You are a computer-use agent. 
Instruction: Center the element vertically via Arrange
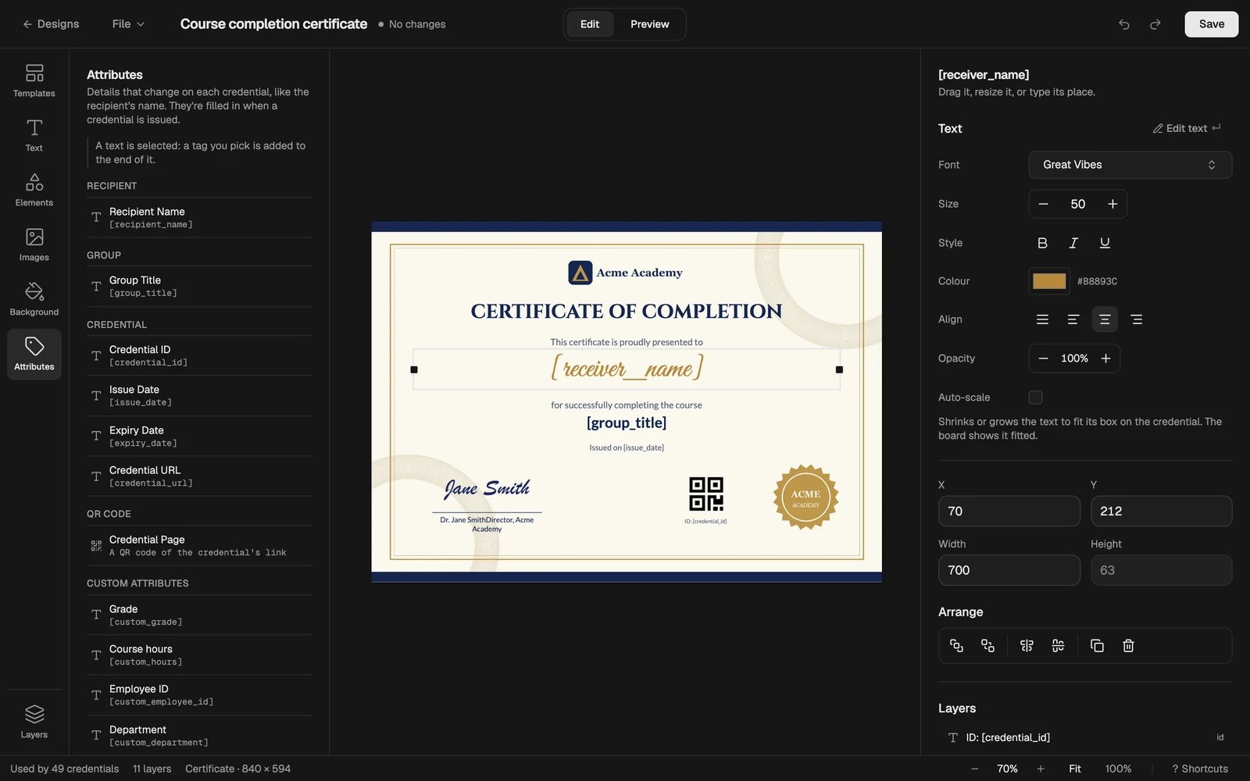[1058, 646]
